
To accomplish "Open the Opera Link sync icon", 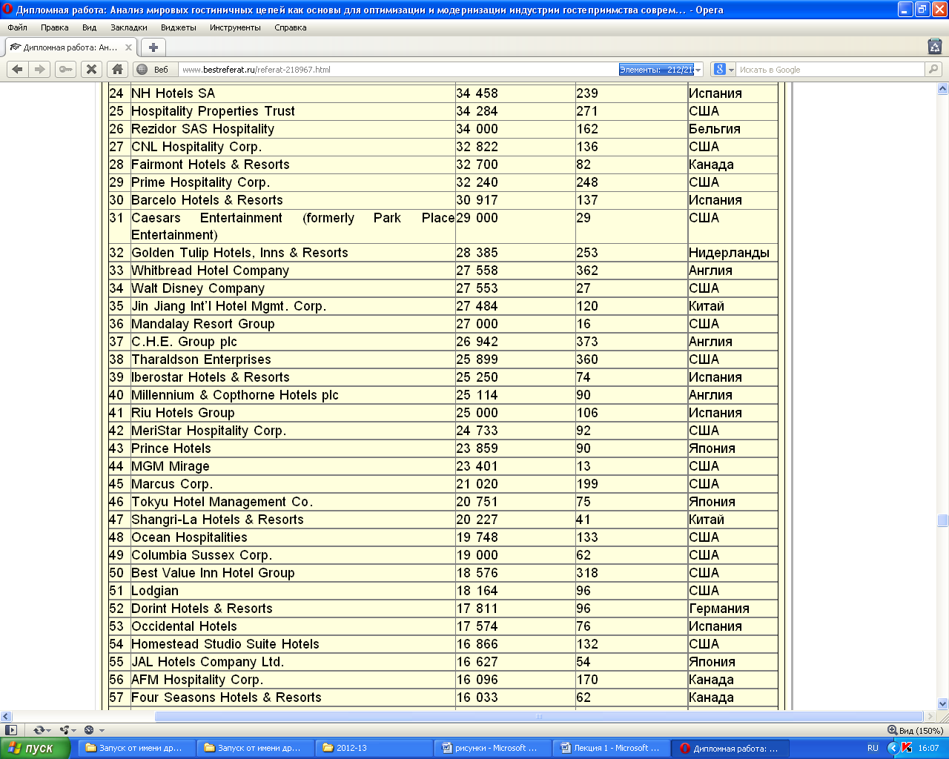I will (x=42, y=730).
